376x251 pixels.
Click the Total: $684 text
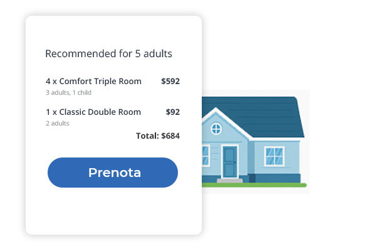tap(158, 135)
